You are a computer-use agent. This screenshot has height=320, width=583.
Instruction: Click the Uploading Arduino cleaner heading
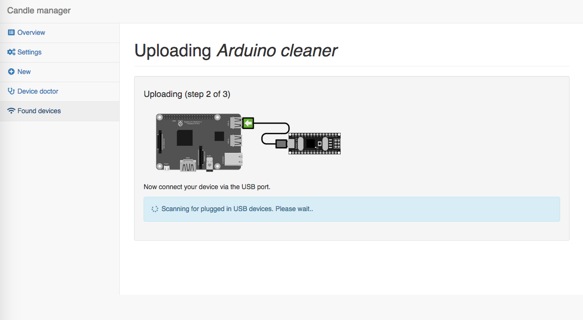pyautogui.click(x=236, y=51)
